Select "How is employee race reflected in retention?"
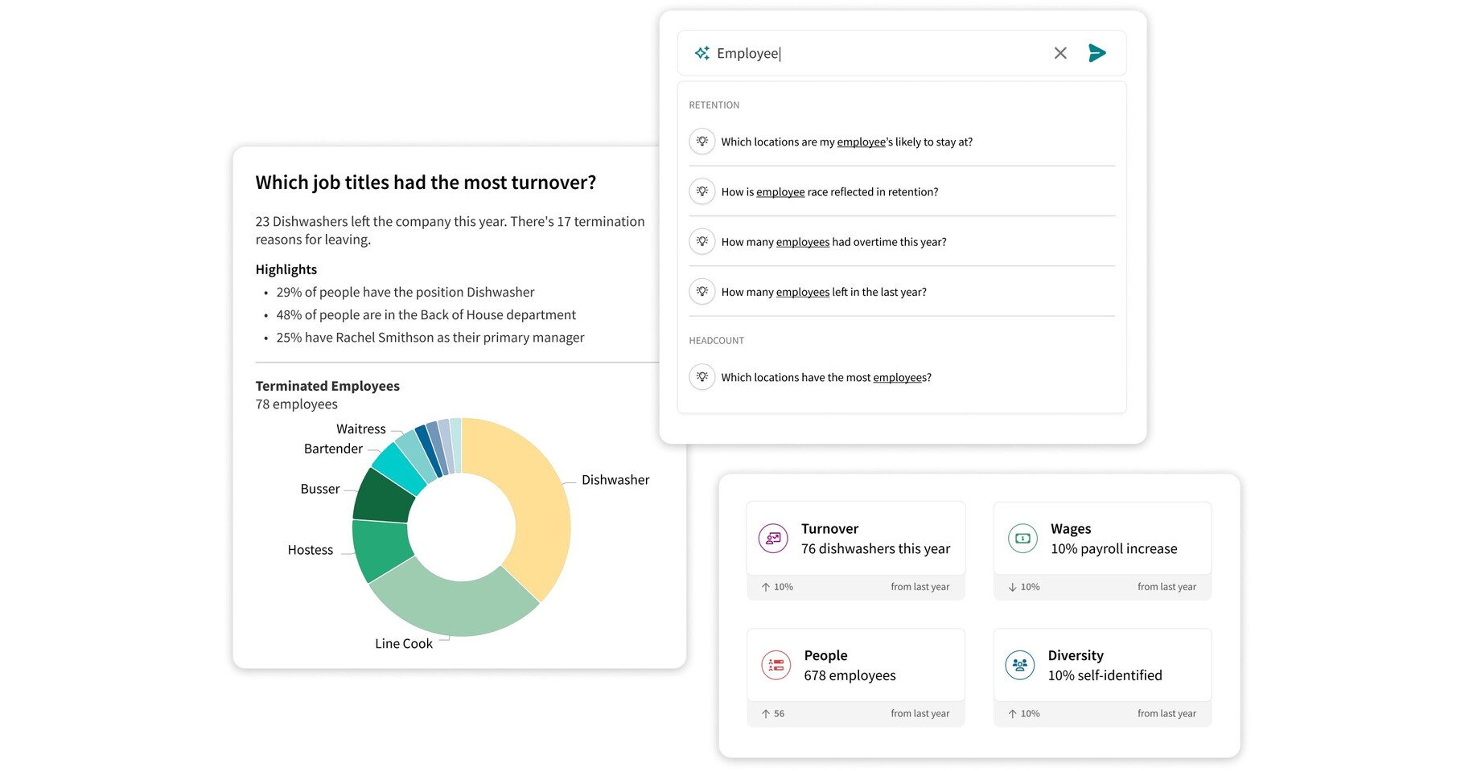 829,191
